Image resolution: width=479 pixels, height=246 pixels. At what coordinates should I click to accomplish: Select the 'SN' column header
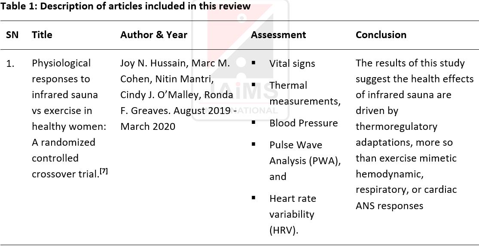[12, 35]
